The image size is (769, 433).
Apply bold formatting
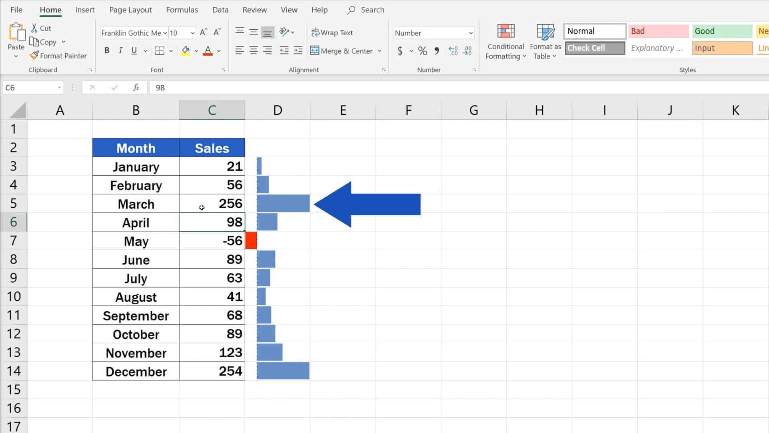107,51
